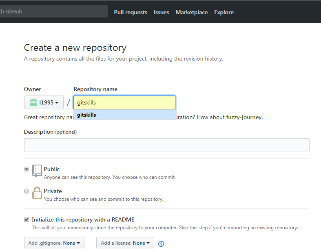Open Marketplace in the top navigation
Image resolution: width=321 pixels, height=252 pixels.
192,12
